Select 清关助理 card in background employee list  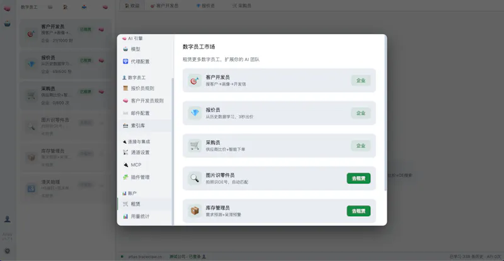[x=66, y=189]
